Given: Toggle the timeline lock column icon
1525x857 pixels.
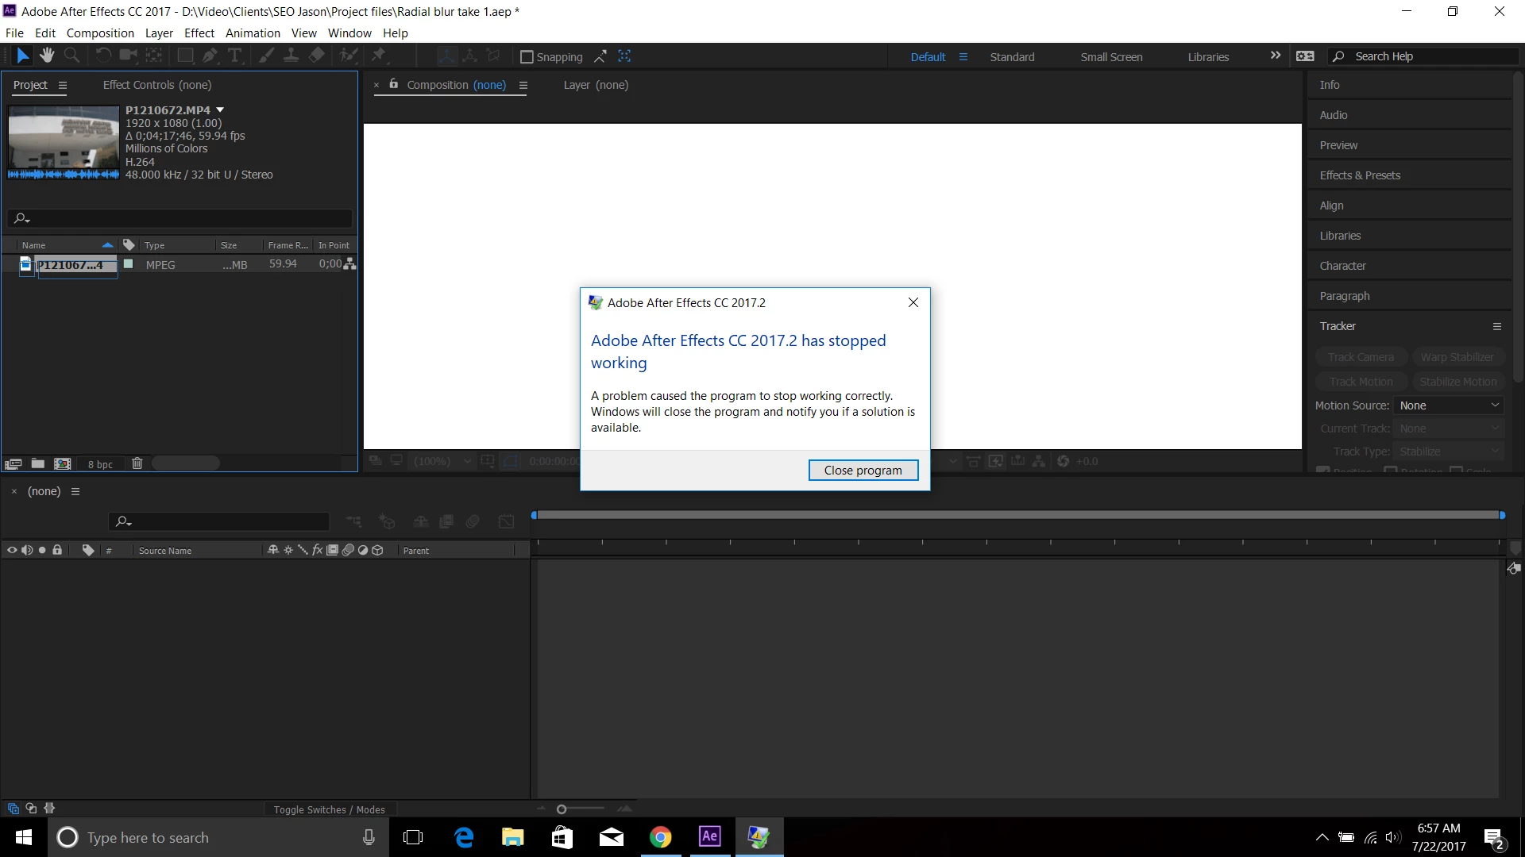Looking at the screenshot, I should [57, 550].
